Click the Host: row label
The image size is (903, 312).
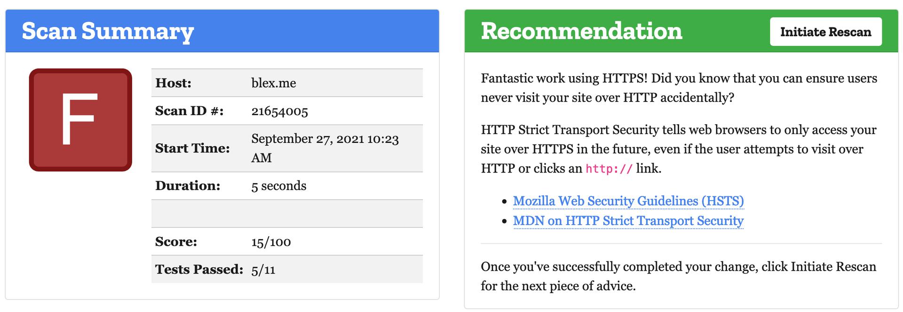click(x=173, y=83)
